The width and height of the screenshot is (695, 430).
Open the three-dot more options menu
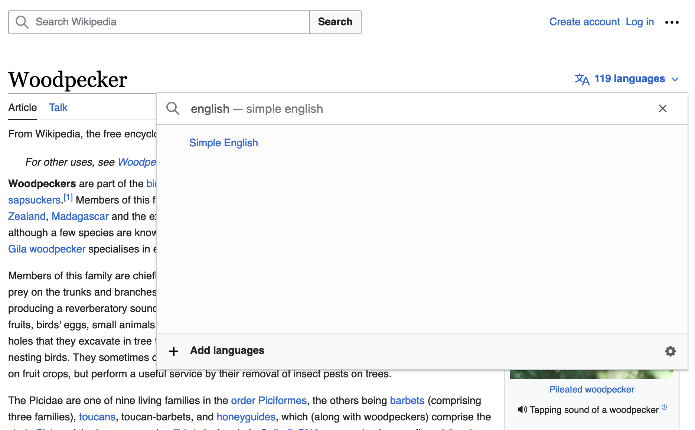pyautogui.click(x=672, y=22)
